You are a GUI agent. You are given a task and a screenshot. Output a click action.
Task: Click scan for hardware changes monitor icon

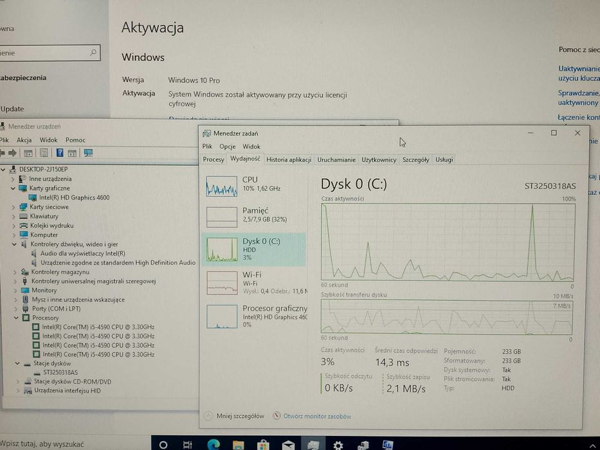pyautogui.click(x=88, y=153)
